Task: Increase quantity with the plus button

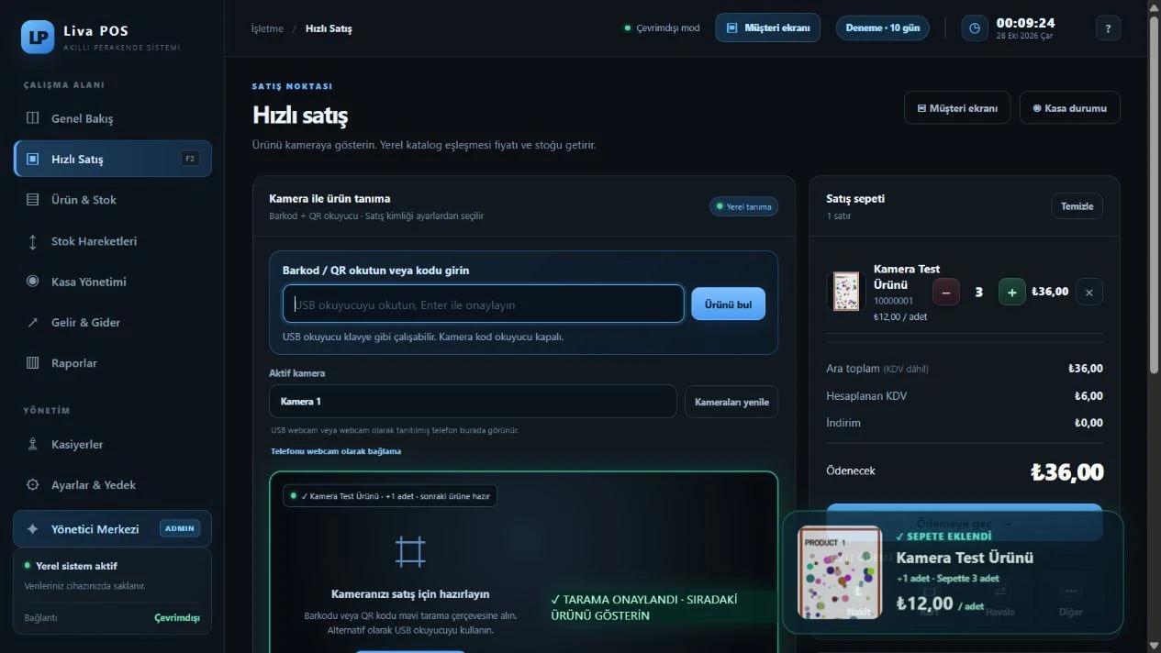Action: (x=1012, y=292)
